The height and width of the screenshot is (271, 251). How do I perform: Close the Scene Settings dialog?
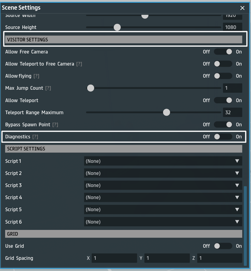point(242,8)
